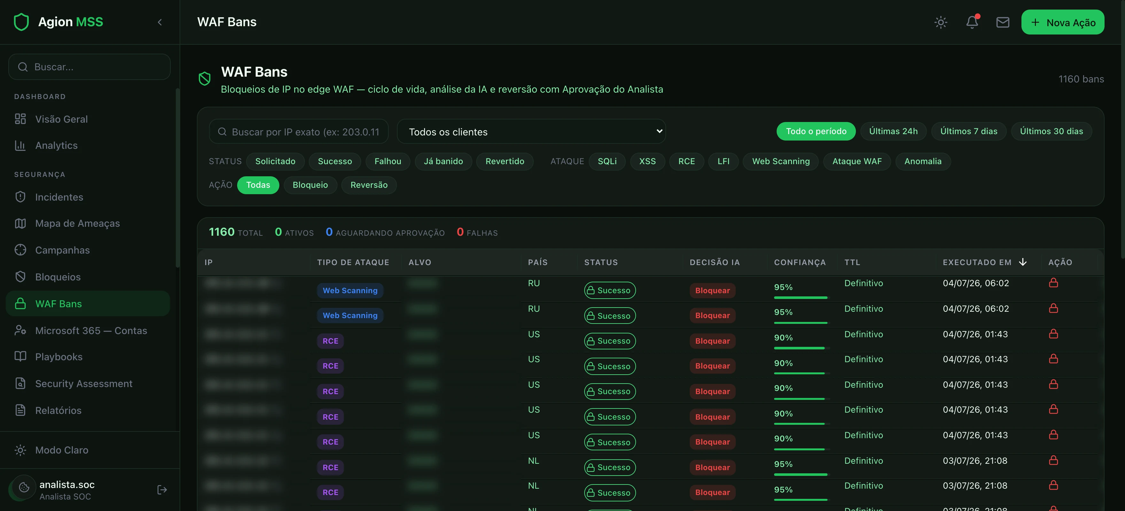Click the logout icon next to analista.soc
The image size is (1125, 511).
coord(162,490)
